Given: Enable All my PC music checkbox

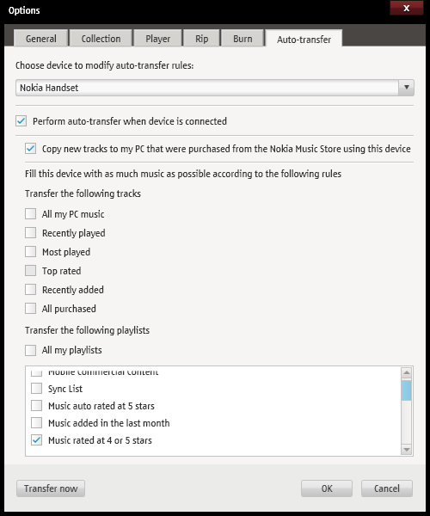Looking at the screenshot, I should click(x=31, y=214).
